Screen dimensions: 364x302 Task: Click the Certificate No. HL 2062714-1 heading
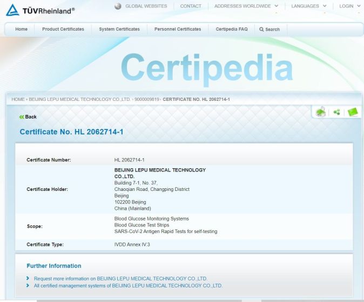[x=71, y=132]
